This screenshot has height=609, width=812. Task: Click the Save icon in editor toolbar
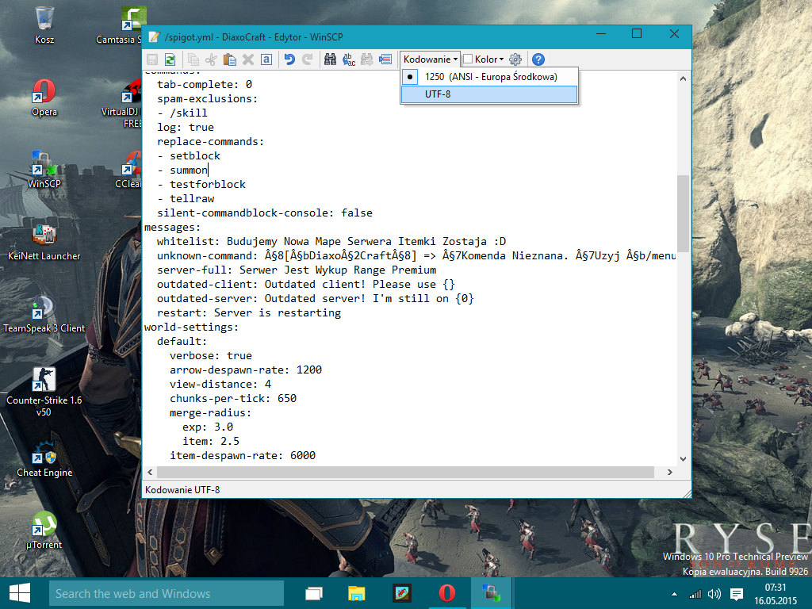pyautogui.click(x=152, y=59)
